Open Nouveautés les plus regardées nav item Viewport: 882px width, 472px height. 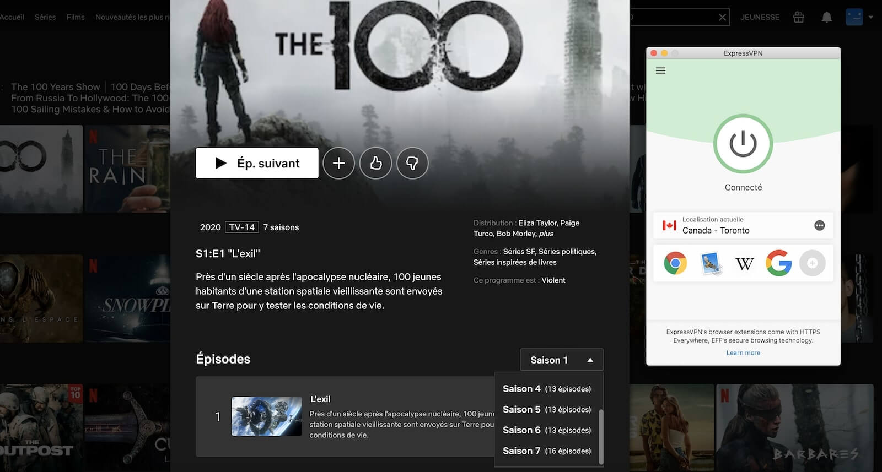133,17
